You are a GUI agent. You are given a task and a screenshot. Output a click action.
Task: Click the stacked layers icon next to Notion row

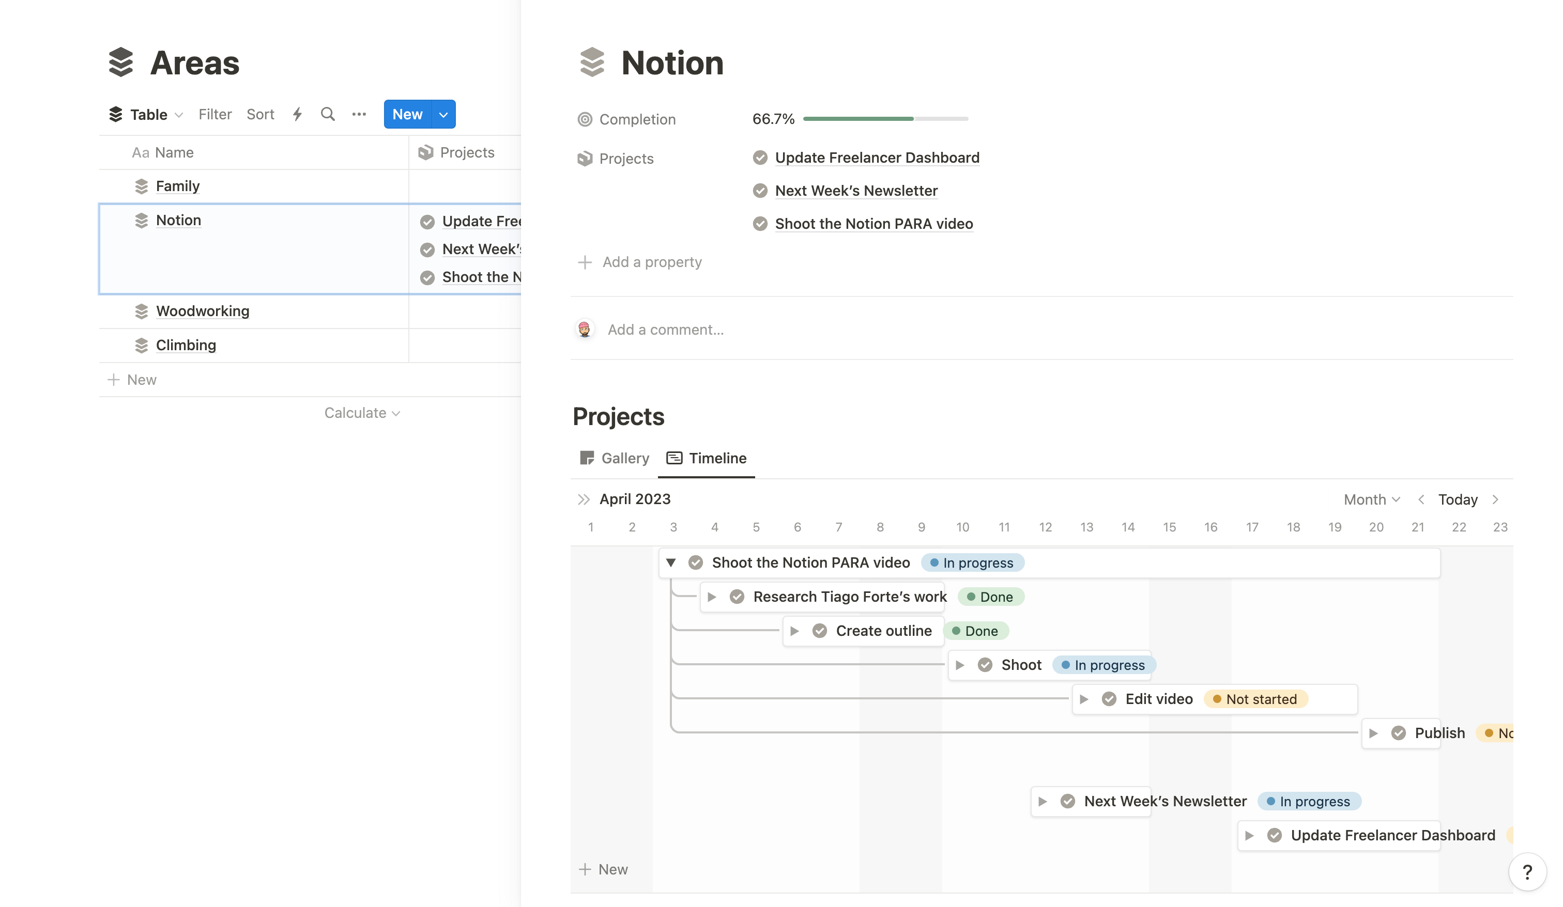tap(142, 219)
